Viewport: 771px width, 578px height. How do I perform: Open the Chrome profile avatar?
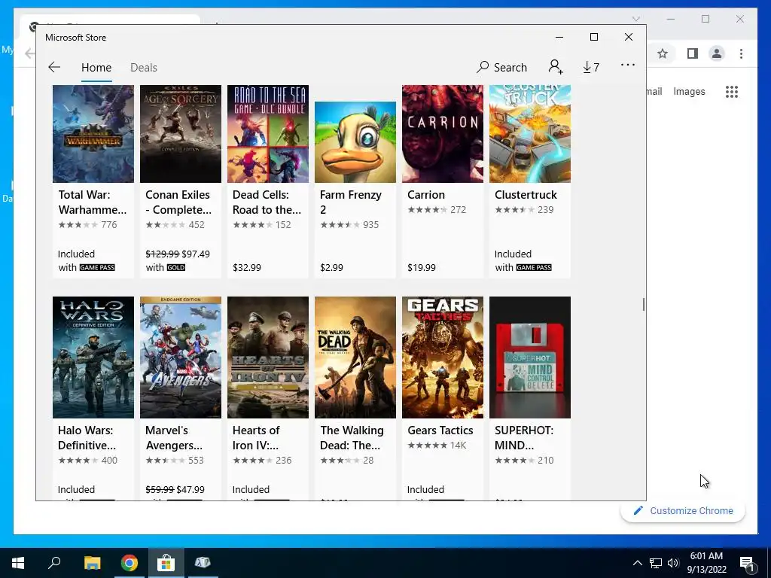pyautogui.click(x=717, y=53)
